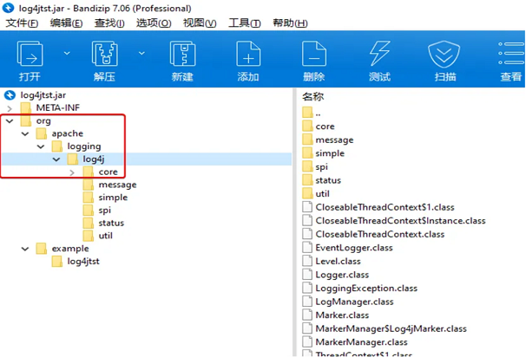Click the Delete (删除) toolbar icon

(313, 57)
